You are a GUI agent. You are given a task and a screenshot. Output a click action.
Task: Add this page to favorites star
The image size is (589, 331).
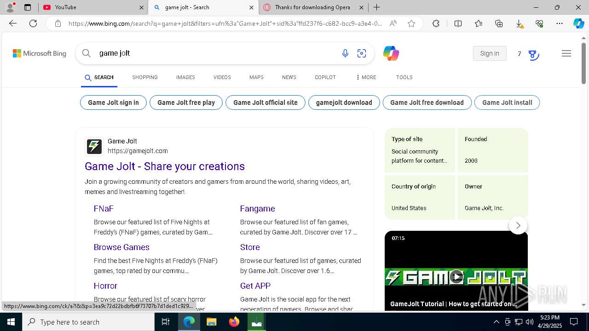pos(411,23)
